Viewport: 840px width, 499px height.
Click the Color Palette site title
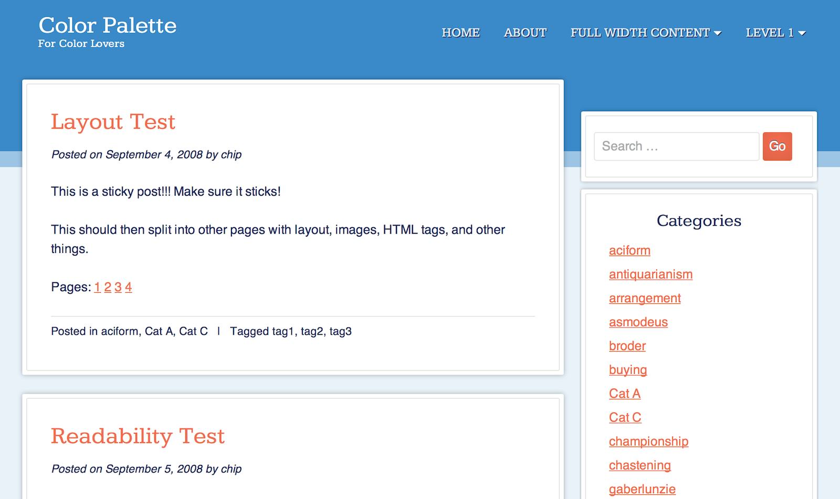pyautogui.click(x=108, y=25)
